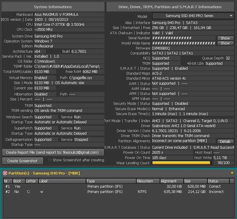Click the 32,00 KiB alignment value
Screen dimensions: 237x219
point(174,186)
